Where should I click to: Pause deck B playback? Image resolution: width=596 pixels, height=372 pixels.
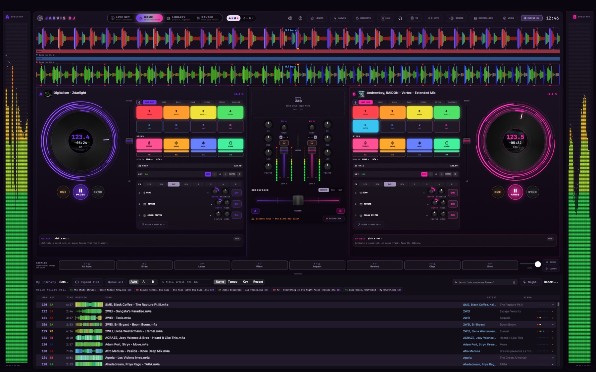(x=515, y=192)
